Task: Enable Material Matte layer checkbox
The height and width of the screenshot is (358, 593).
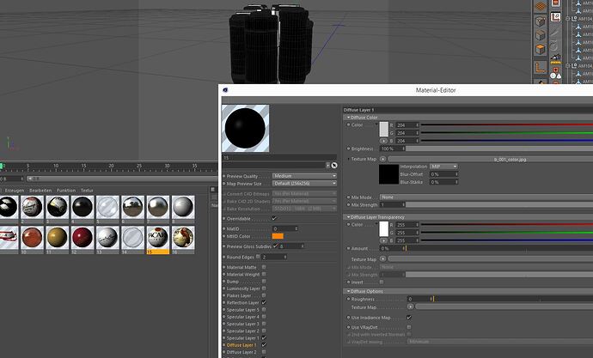Action: tap(264, 267)
